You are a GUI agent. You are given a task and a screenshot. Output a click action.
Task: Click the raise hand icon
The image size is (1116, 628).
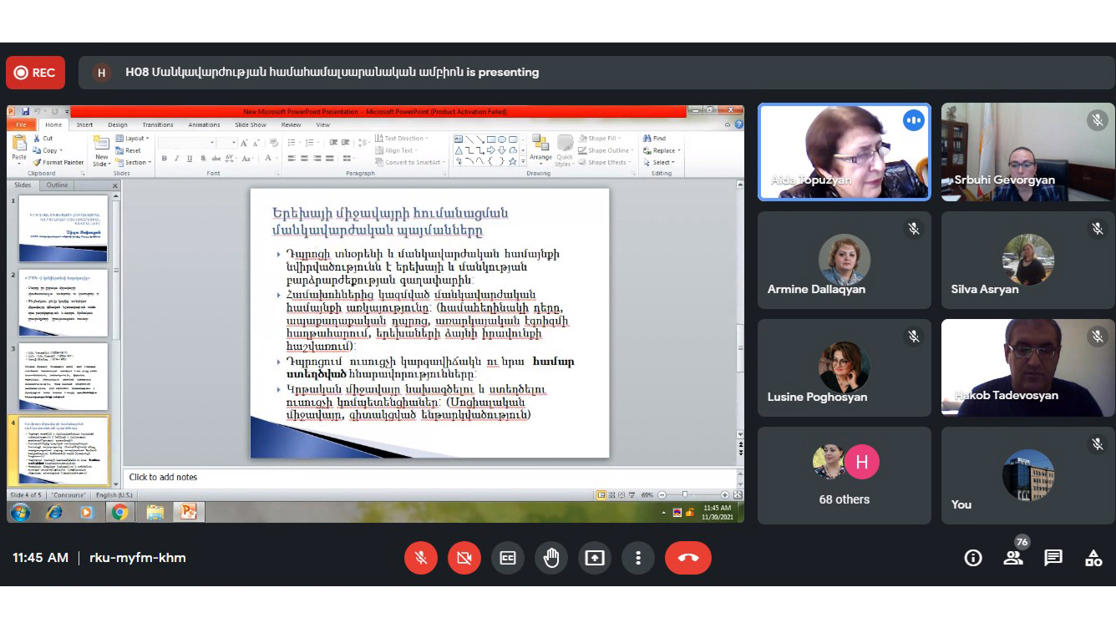[551, 558]
